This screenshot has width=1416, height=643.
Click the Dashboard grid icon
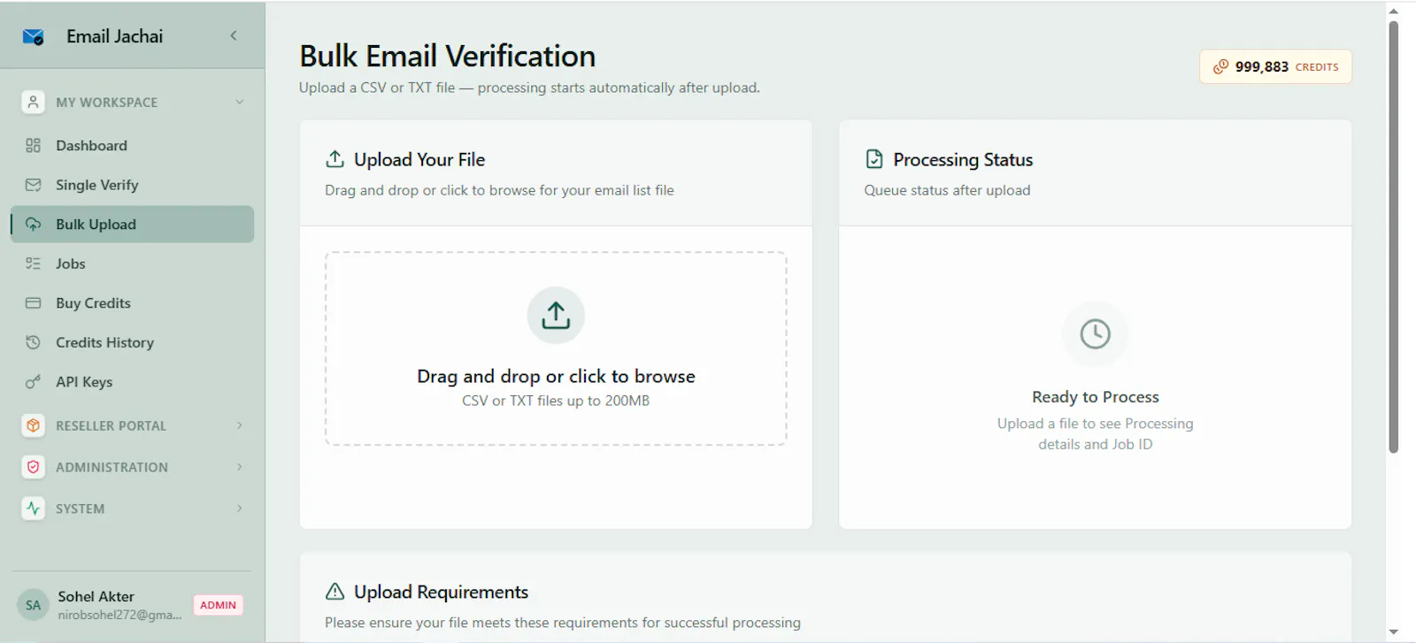click(33, 145)
